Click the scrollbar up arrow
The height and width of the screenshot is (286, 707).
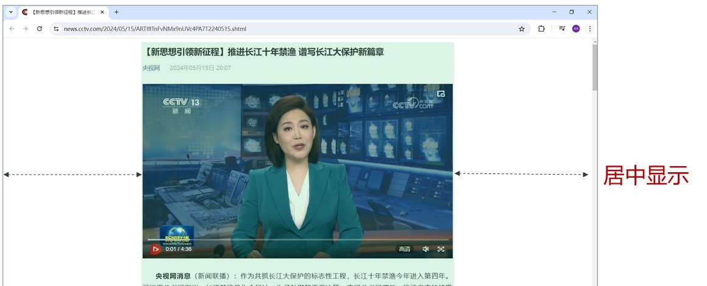pyautogui.click(x=595, y=41)
